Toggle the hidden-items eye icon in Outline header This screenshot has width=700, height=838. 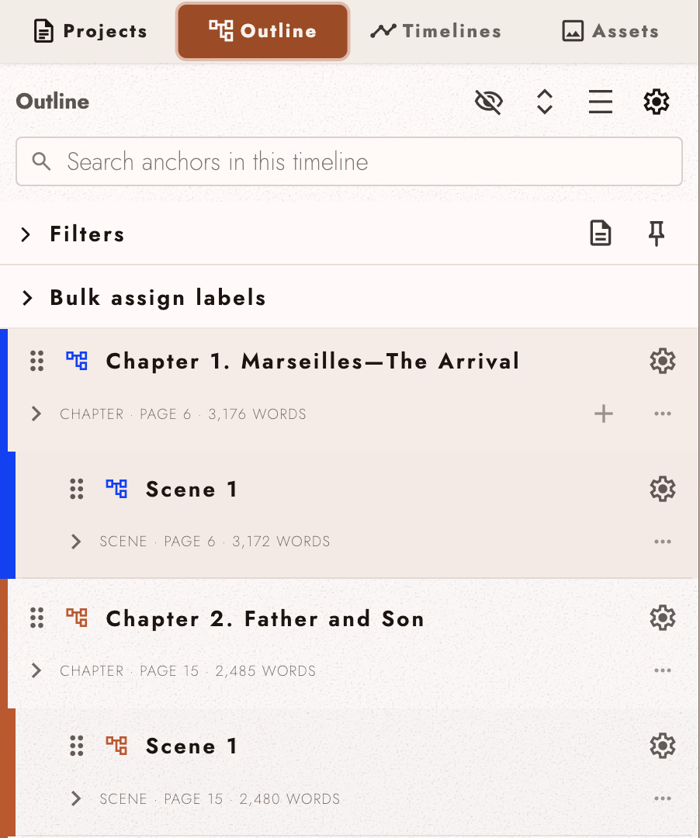point(488,102)
